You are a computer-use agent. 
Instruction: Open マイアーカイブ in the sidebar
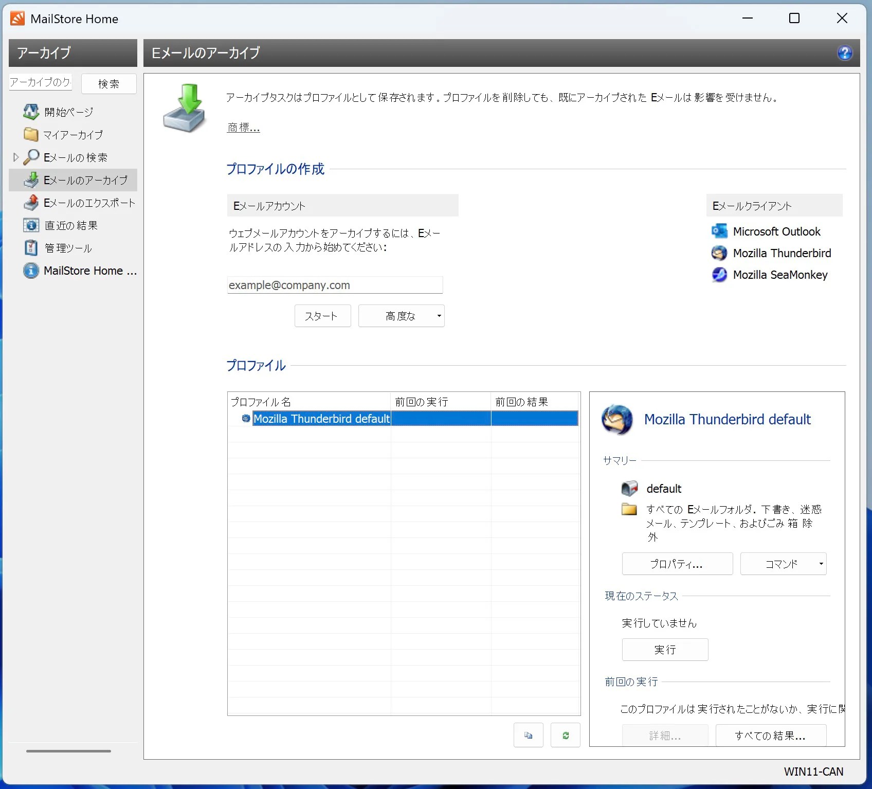[73, 134]
